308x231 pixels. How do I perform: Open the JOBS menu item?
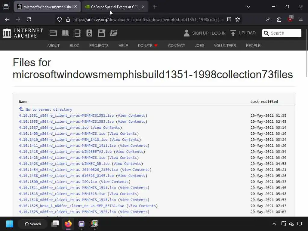pos(200,46)
